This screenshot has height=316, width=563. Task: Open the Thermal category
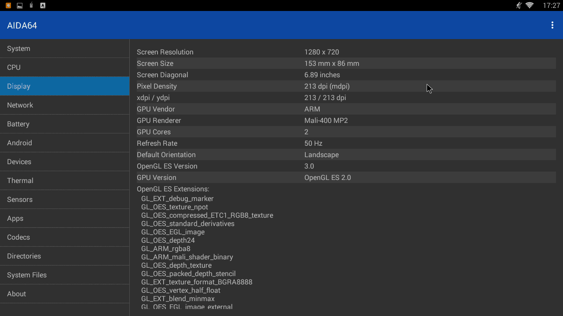click(65, 181)
